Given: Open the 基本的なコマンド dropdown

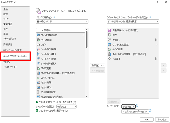Looking at the screenshot, I should coord(62,21).
